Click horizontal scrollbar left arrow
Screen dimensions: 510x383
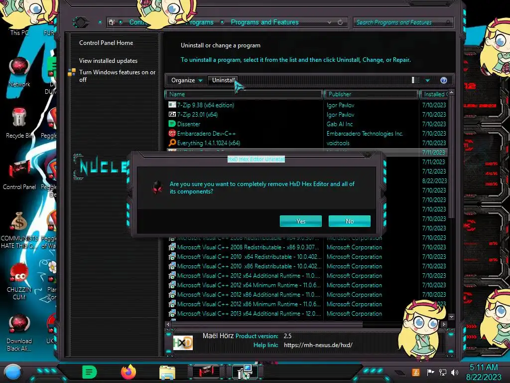[x=168, y=324]
